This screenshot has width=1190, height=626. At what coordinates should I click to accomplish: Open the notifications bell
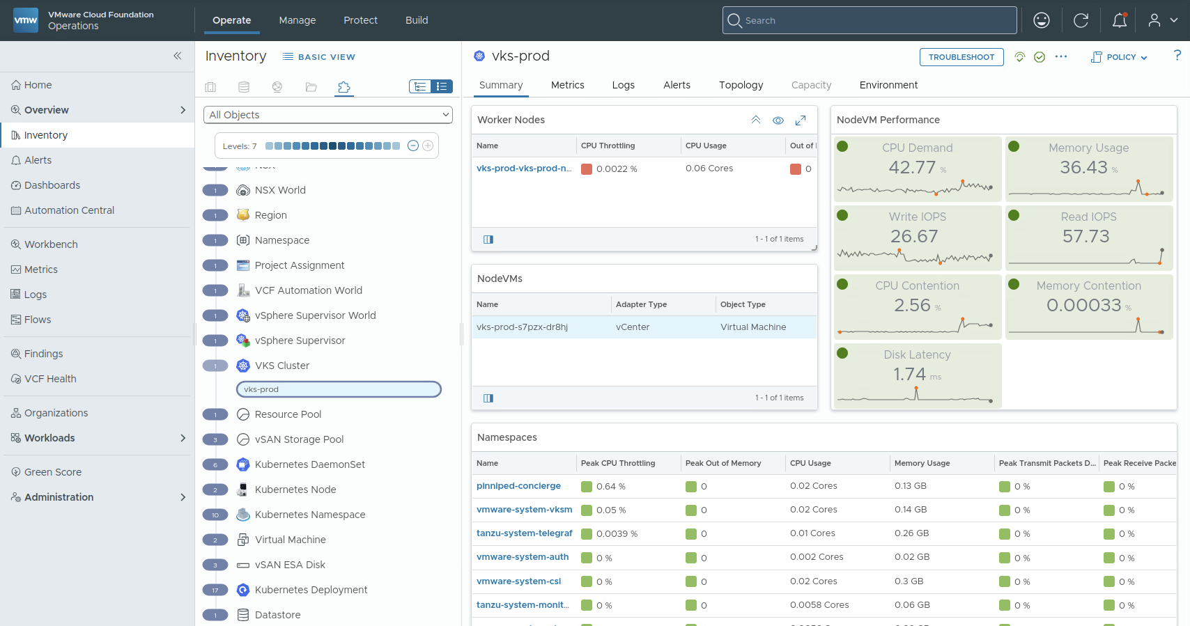tap(1120, 20)
